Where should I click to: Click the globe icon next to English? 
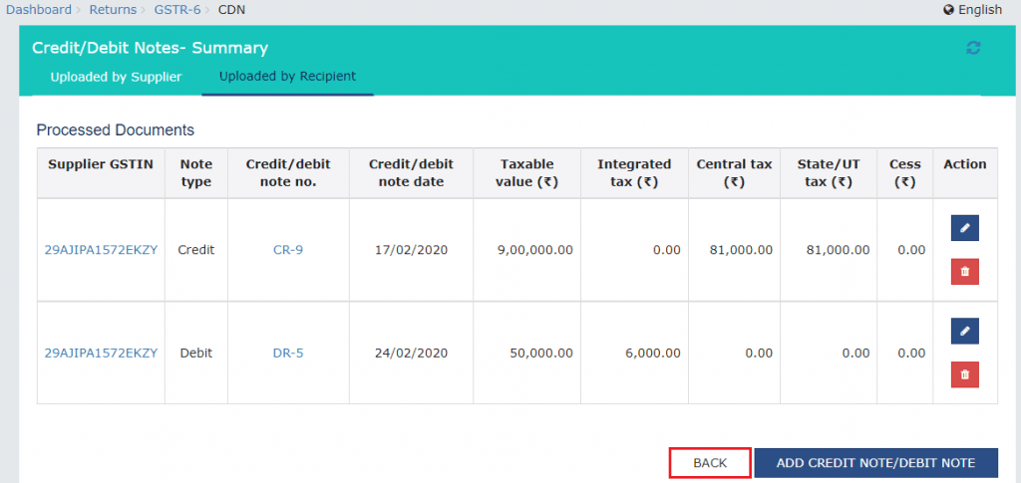pyautogui.click(x=948, y=10)
